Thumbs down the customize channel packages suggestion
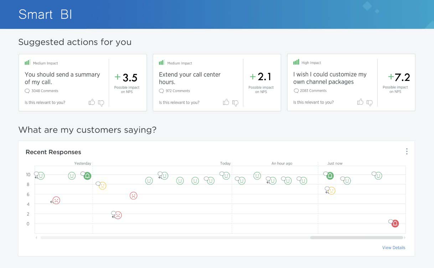434x268 pixels. [370, 103]
